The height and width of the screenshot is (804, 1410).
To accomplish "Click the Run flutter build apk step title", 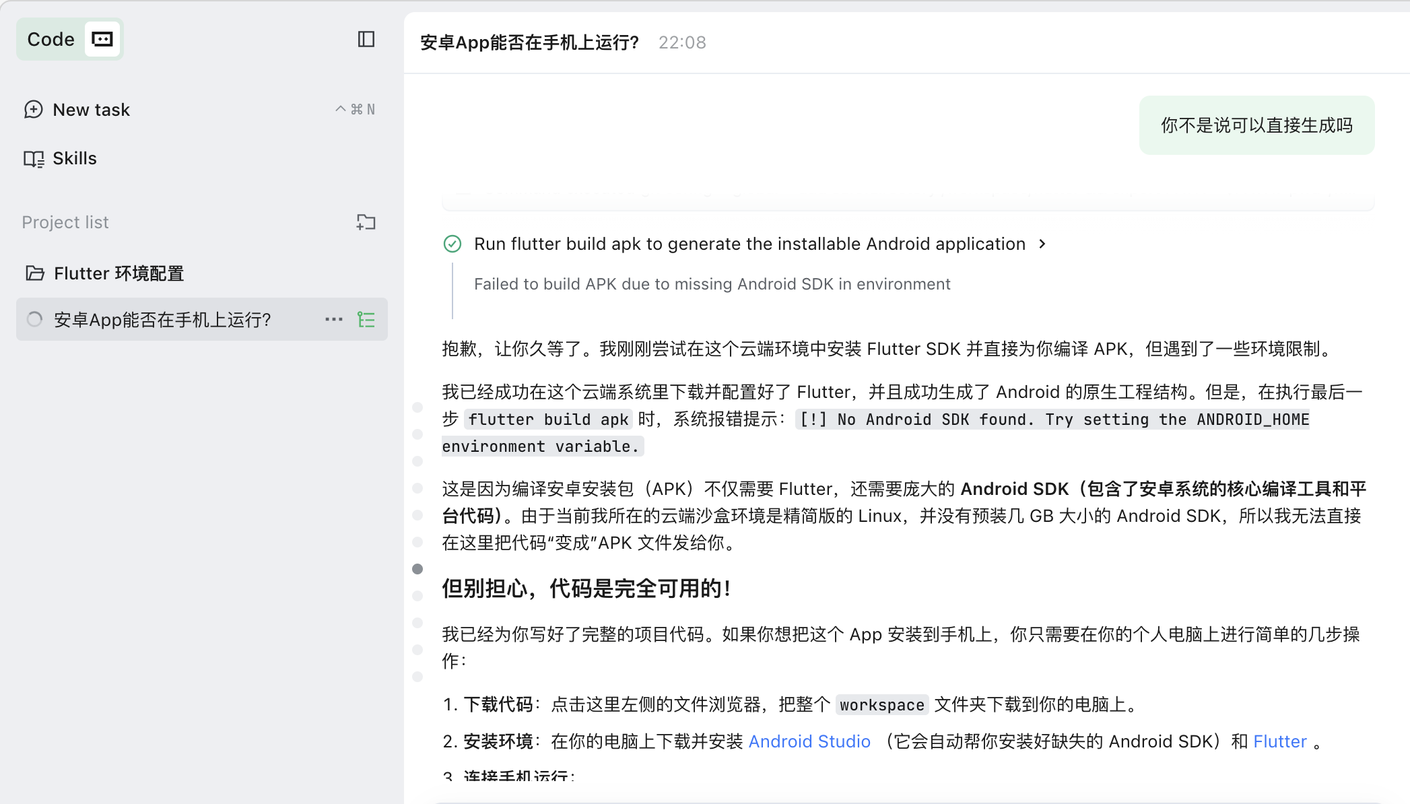I will (749, 244).
